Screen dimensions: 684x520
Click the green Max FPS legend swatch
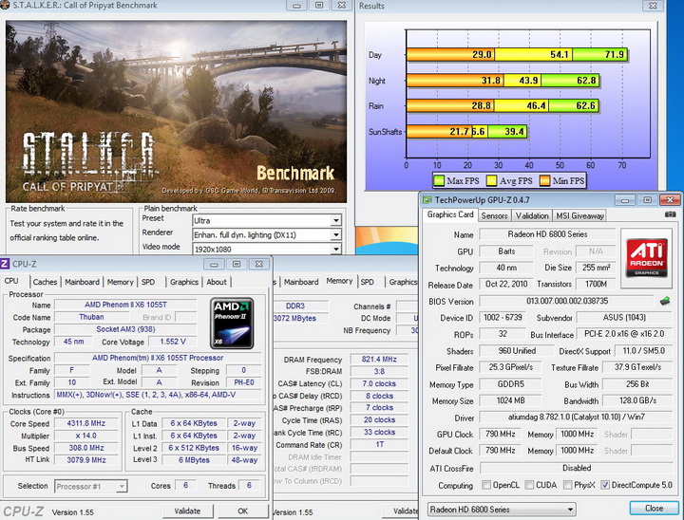pos(439,180)
